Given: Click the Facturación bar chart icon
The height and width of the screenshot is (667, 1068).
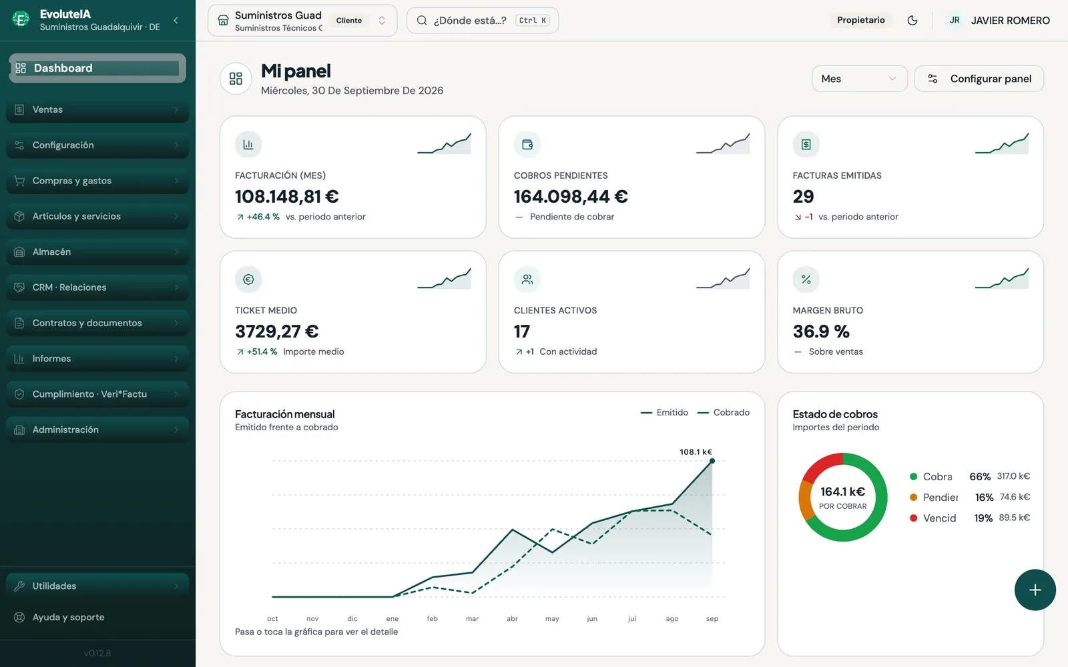Looking at the screenshot, I should point(248,145).
